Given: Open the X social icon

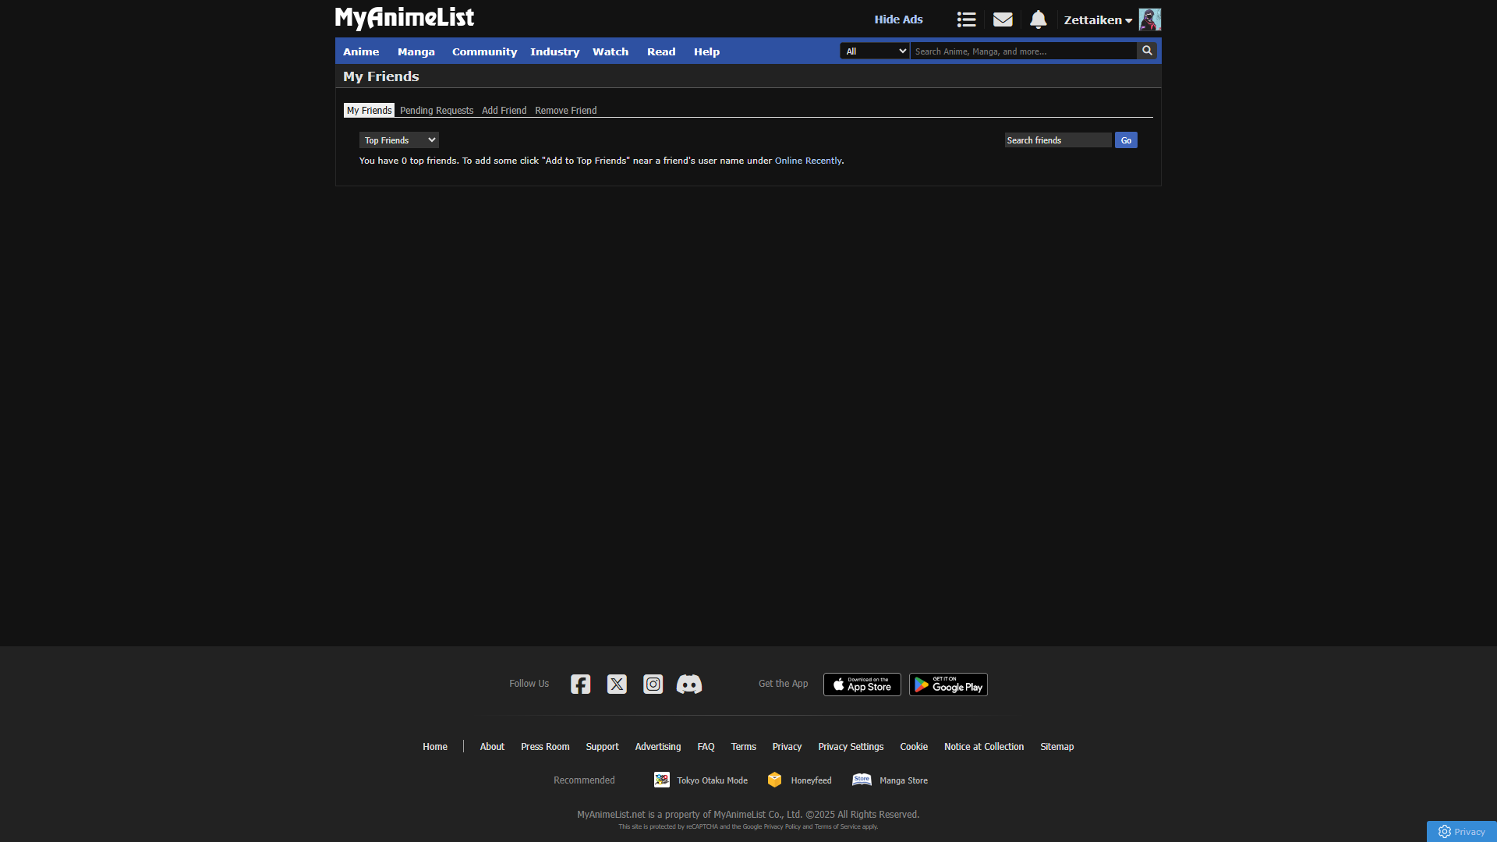Looking at the screenshot, I should 617,684.
